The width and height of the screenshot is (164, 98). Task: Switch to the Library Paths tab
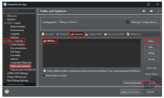click(94, 34)
